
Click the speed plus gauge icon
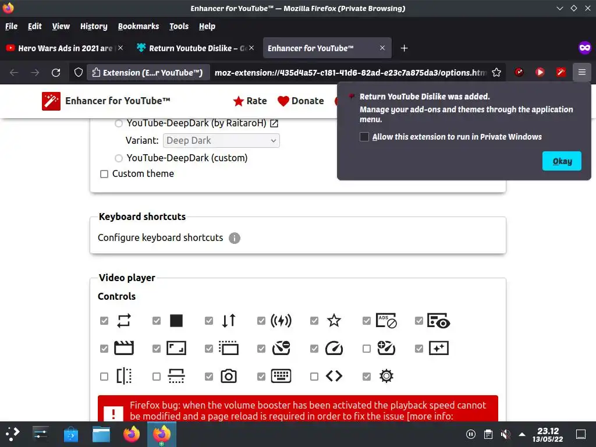point(386,348)
